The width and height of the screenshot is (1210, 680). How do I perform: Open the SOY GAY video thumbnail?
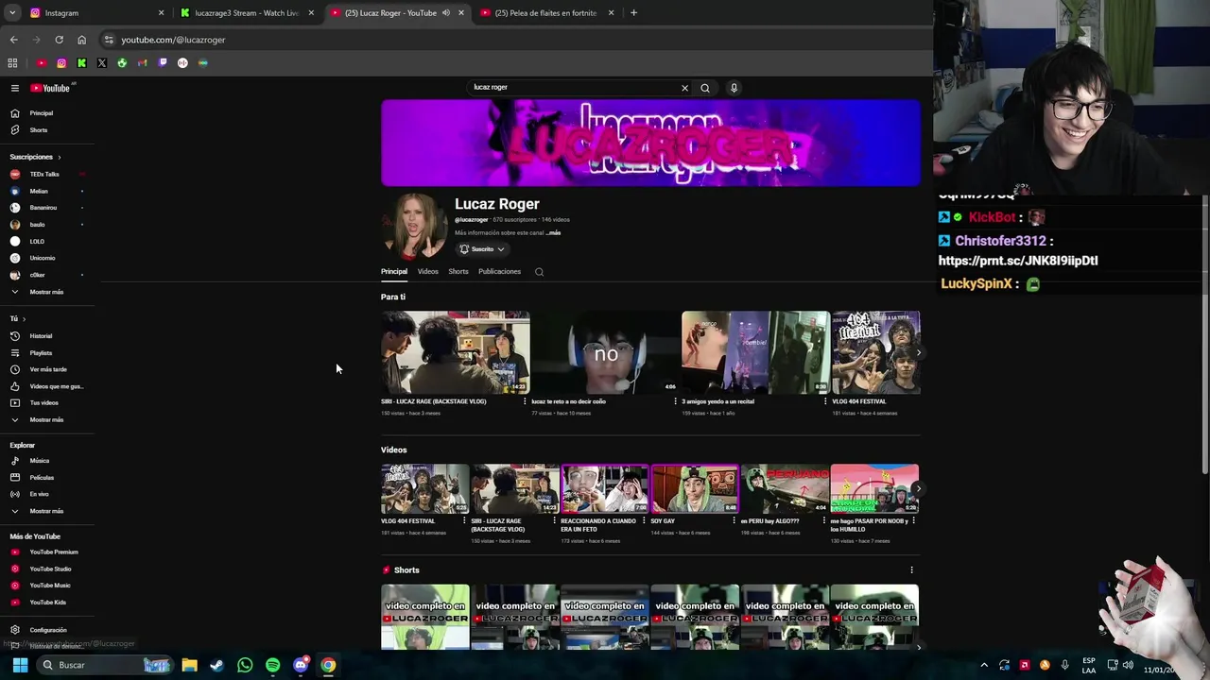(x=695, y=488)
